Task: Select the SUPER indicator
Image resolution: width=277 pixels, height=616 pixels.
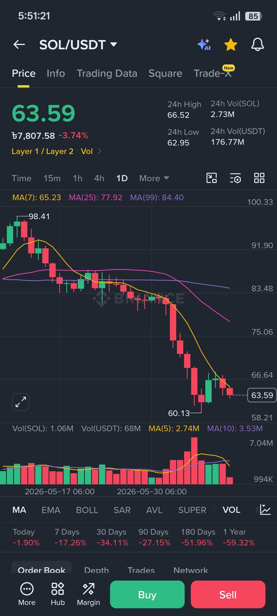Action: (x=192, y=510)
